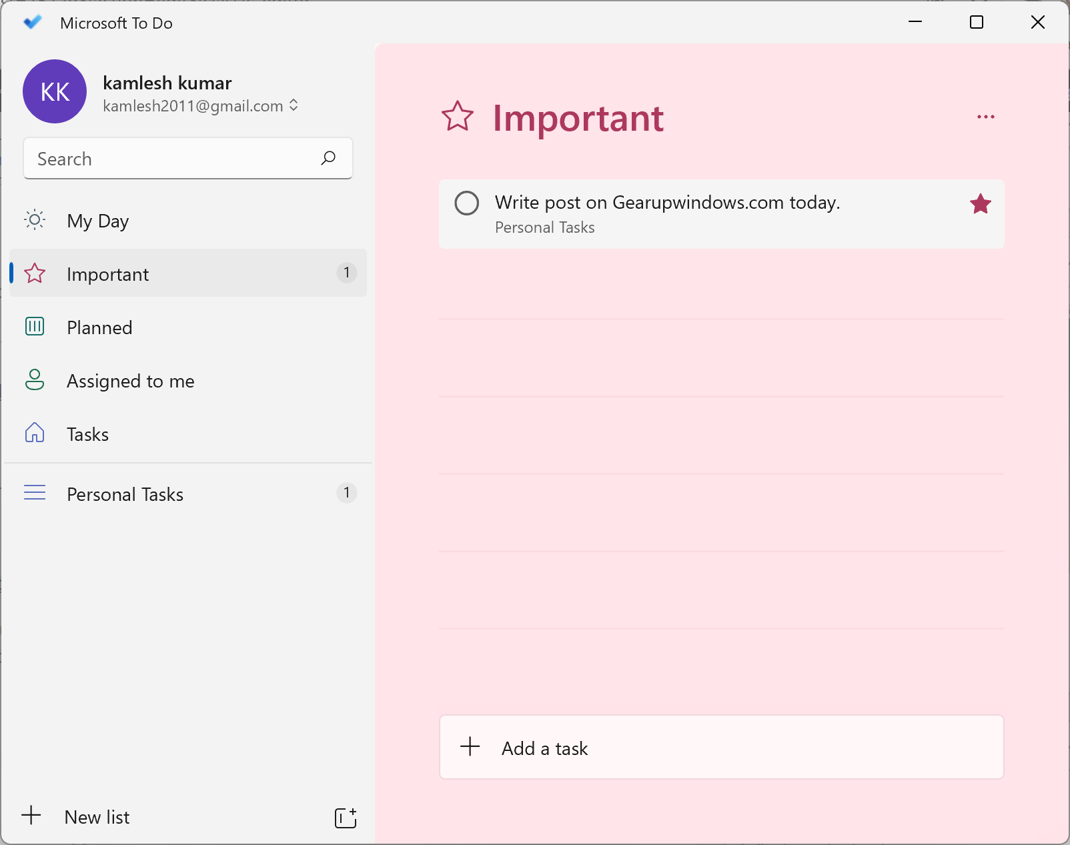Click the Important heading title
Image resolution: width=1070 pixels, height=845 pixels.
(x=578, y=118)
